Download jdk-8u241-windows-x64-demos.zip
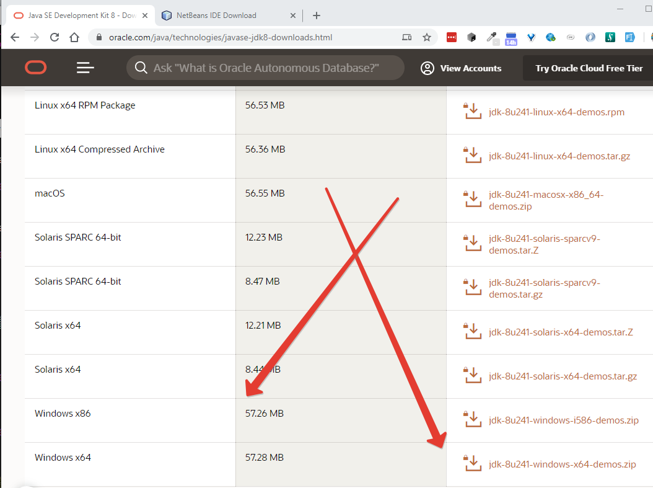 [x=562, y=464]
